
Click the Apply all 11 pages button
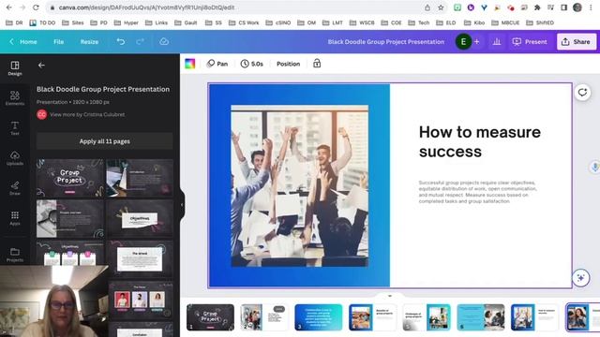pyautogui.click(x=104, y=141)
